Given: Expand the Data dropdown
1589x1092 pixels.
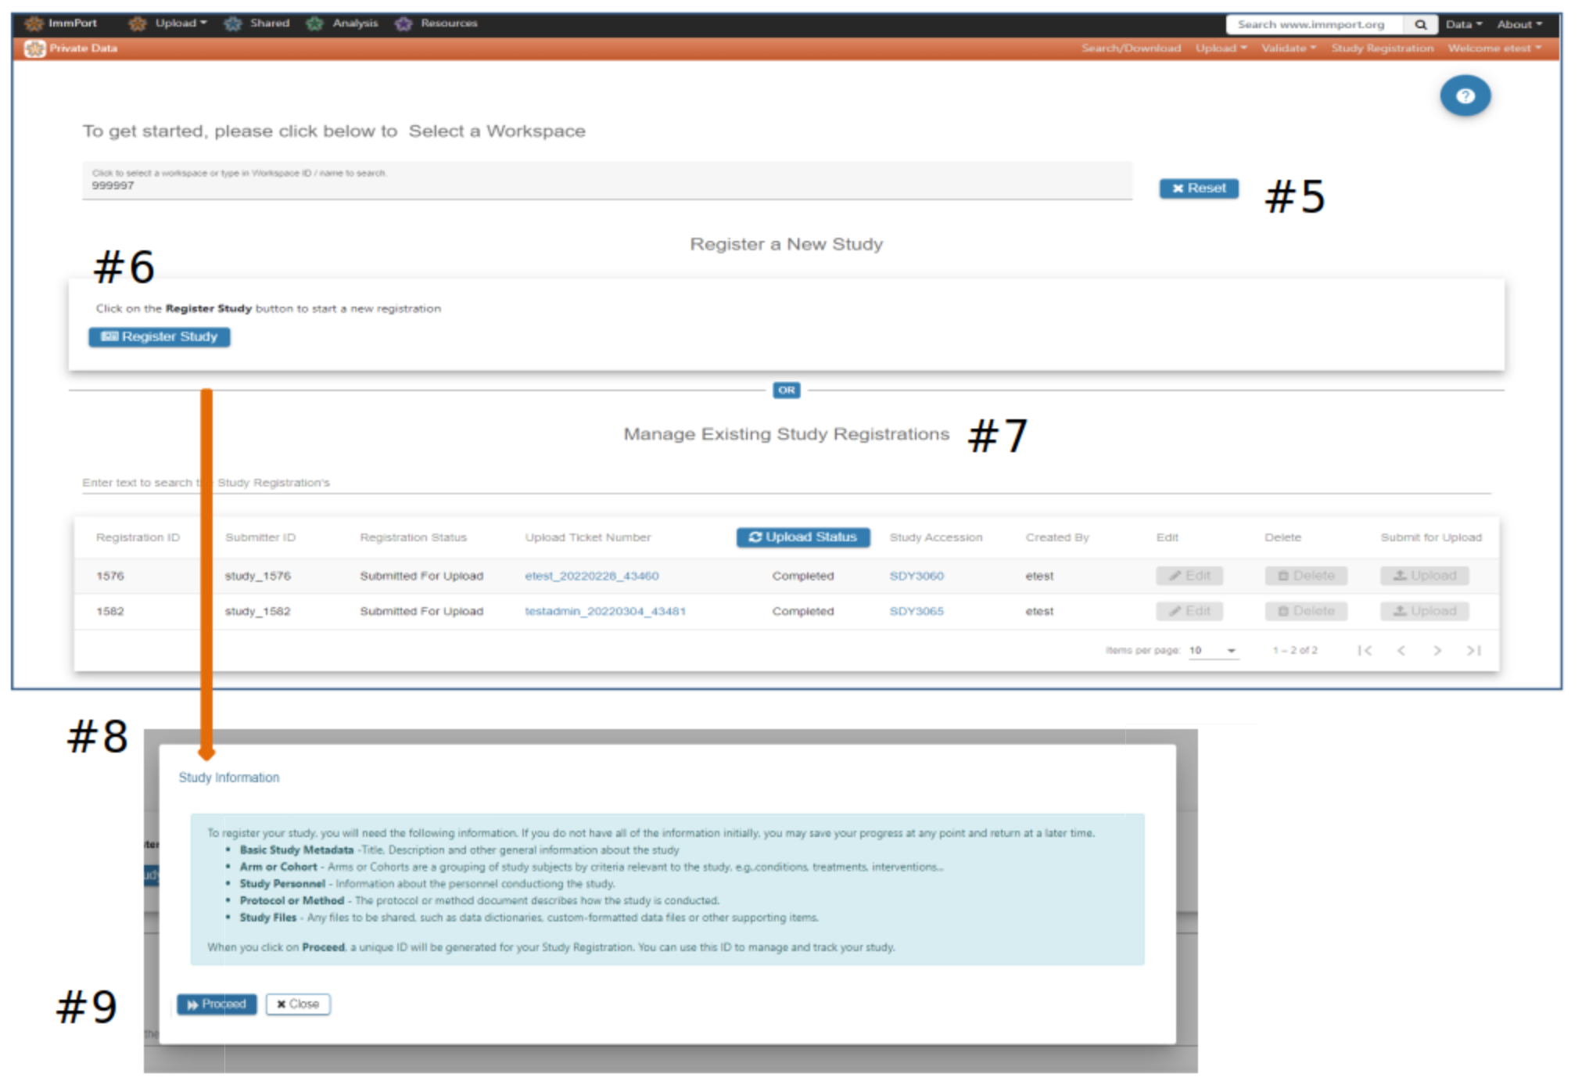Looking at the screenshot, I should [1463, 24].
